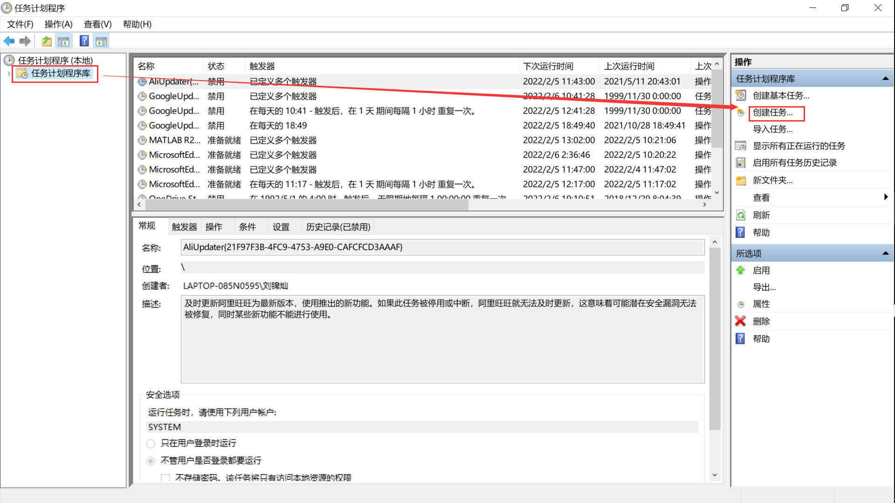Click 创建任务... in the actions pane
Viewport: 895px width, 503px height.
[x=772, y=112]
